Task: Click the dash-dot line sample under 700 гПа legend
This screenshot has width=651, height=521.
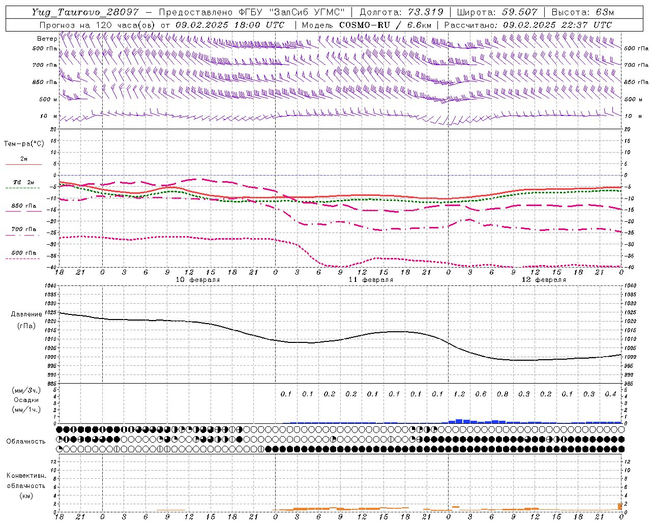Action: [x=23, y=235]
